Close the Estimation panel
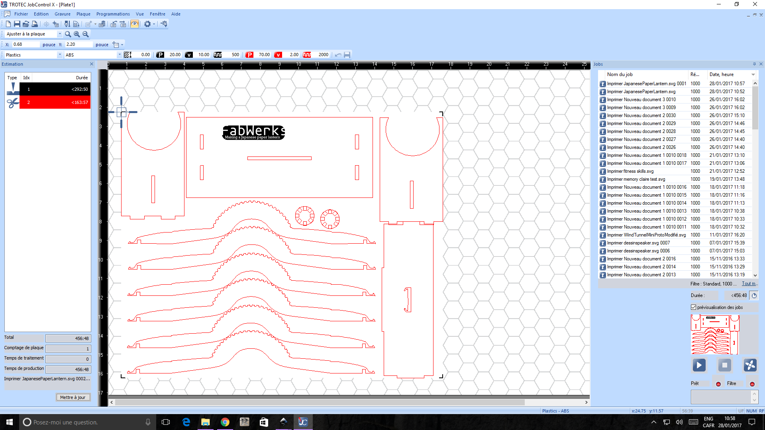 click(x=92, y=64)
